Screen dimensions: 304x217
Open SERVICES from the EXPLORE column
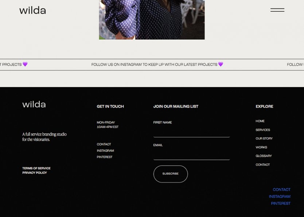pyautogui.click(x=263, y=130)
